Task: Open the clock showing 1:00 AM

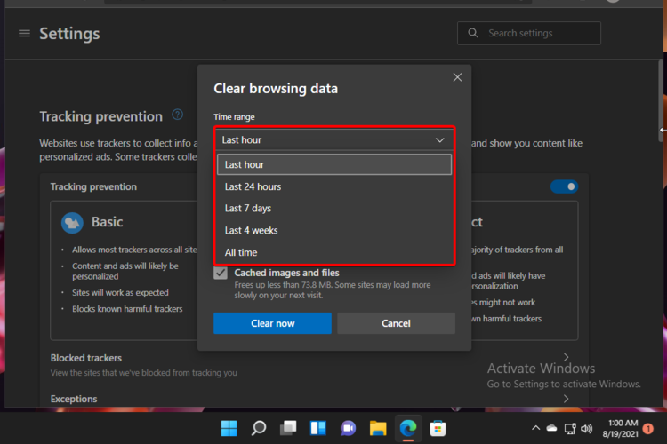Action: pos(620,428)
